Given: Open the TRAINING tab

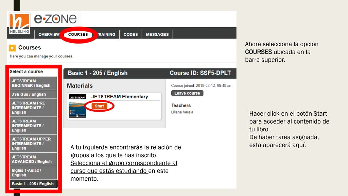Looking at the screenshot, I should (x=106, y=34).
